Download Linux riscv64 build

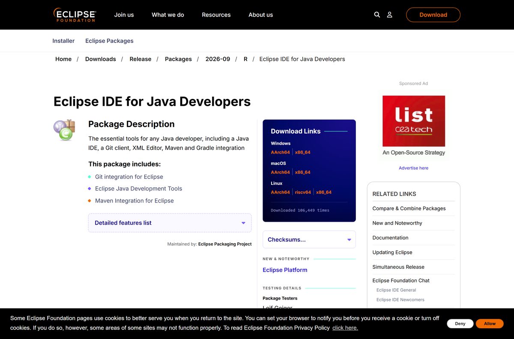(303, 192)
